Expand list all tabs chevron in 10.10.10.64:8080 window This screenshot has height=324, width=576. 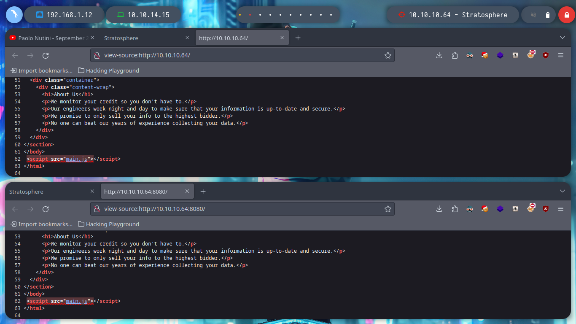point(562,191)
